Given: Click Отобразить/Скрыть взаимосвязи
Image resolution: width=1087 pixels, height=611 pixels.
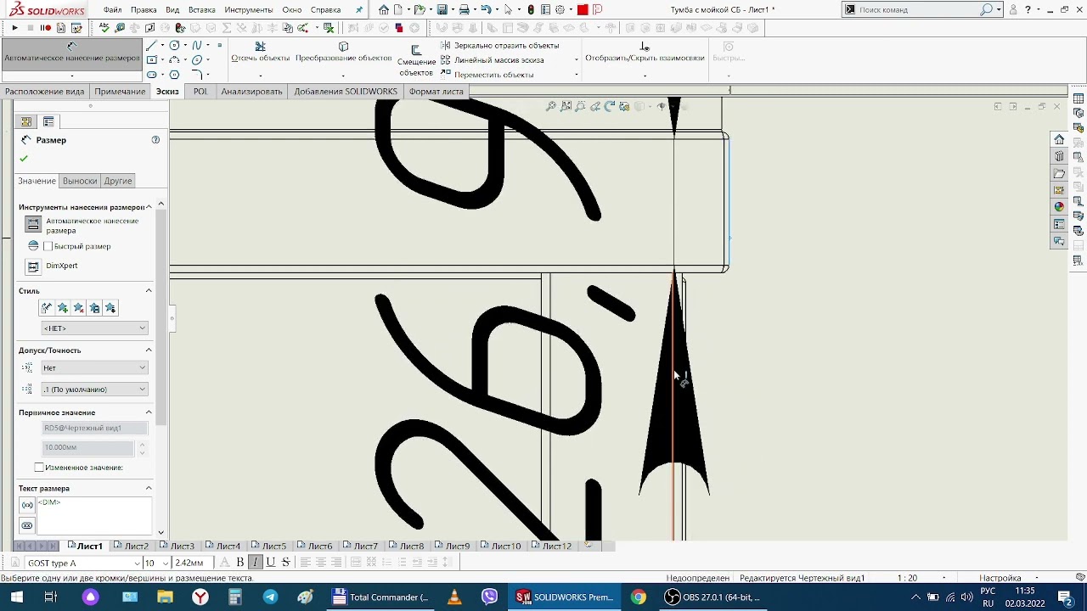Looking at the screenshot, I should (x=645, y=53).
